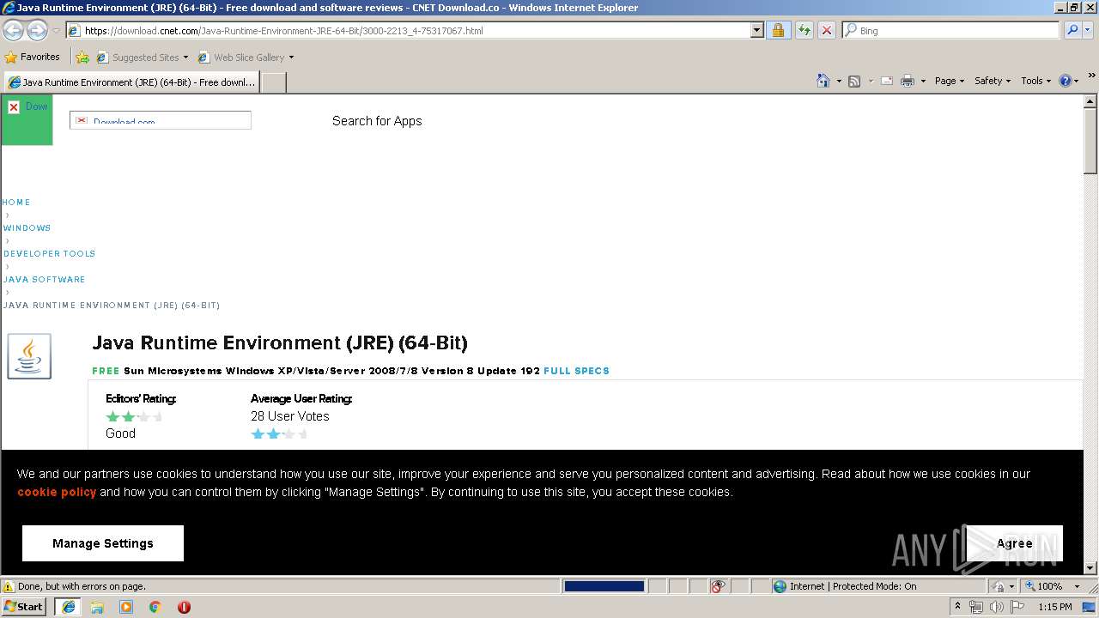Viewport: 1099px width, 618px height.
Task: Click the page vertical scrollbar thumb
Action: pos(1090,142)
